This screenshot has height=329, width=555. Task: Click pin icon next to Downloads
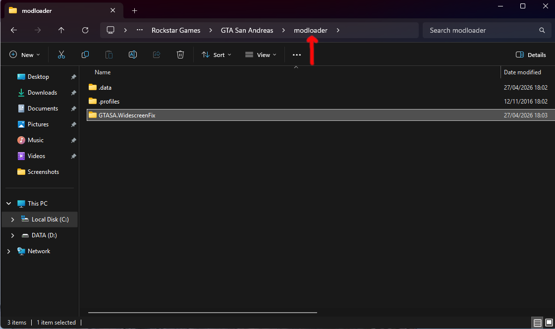[74, 93]
